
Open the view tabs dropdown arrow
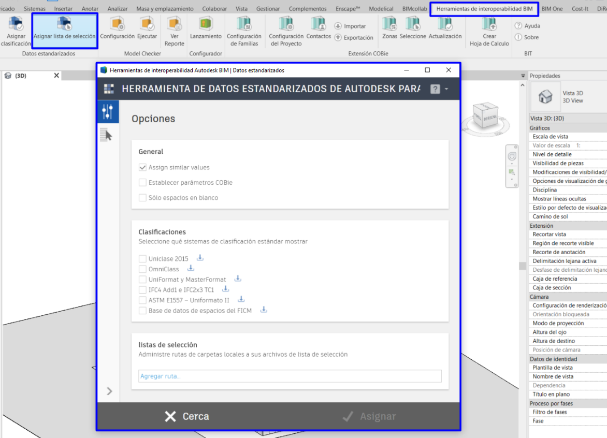(523, 76)
